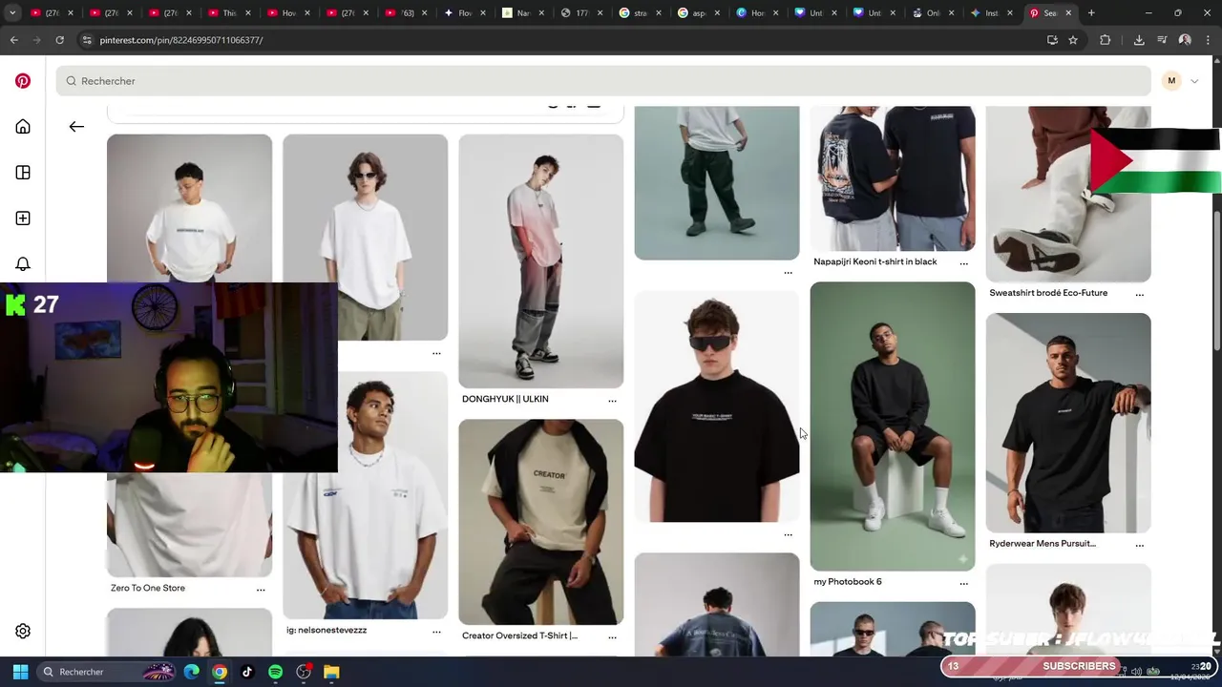The image size is (1222, 687).
Task: Open more options for Ryderwear Mens Pursuit pin
Action: 1139,544
